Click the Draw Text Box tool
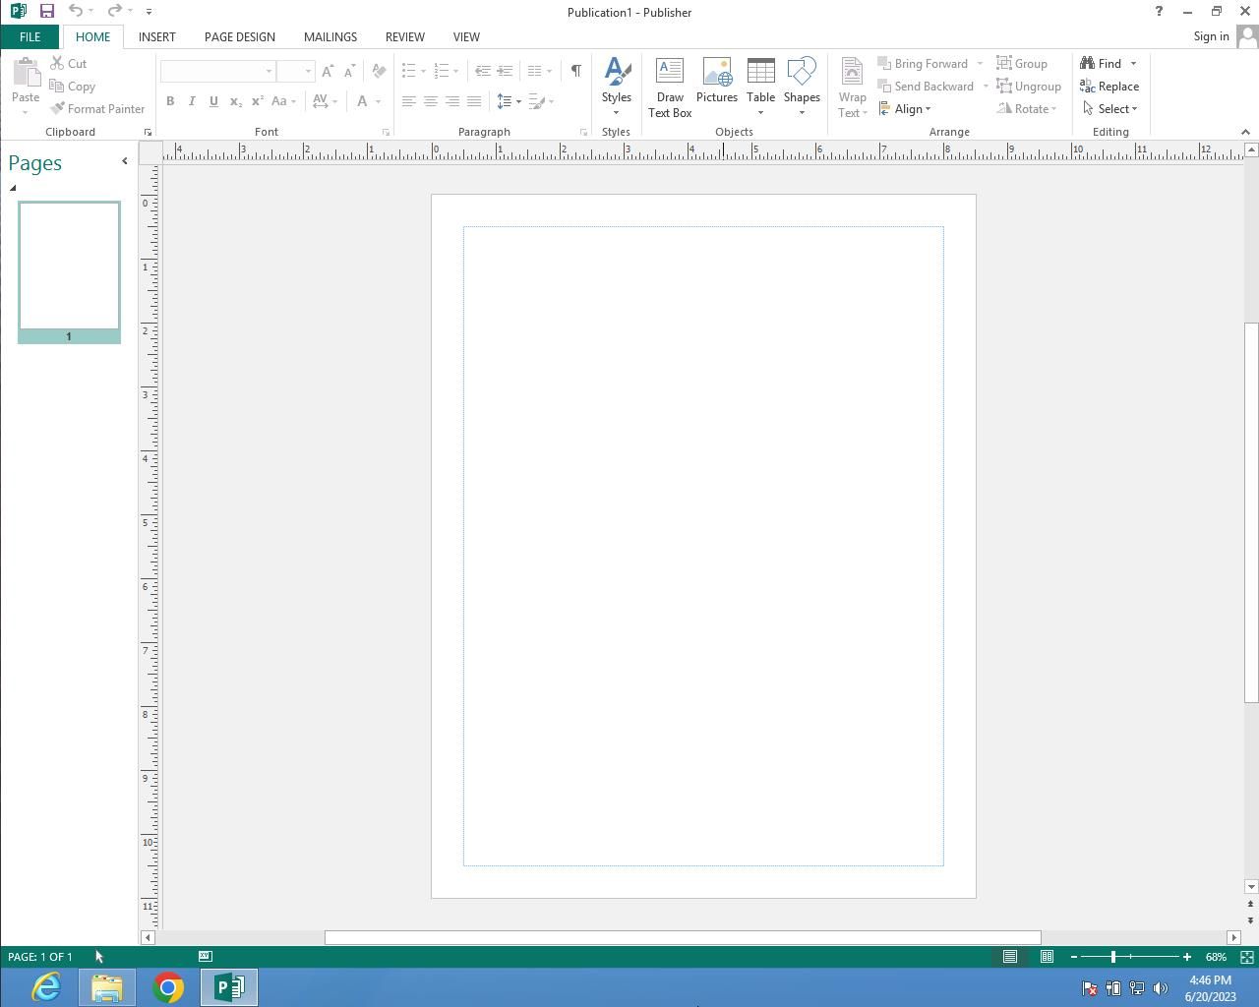 669,88
